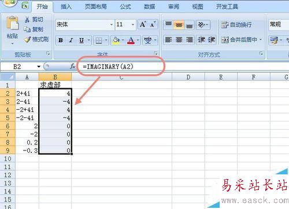Open clipboard group dialog launcher
This screenshot has height=209, width=289.
tap(48, 53)
